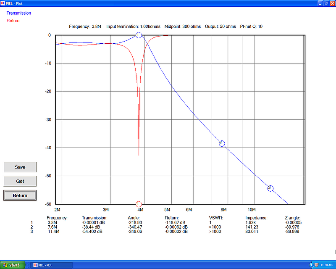
Task: Click transmission value -54.402 dB
Action: coord(92,232)
